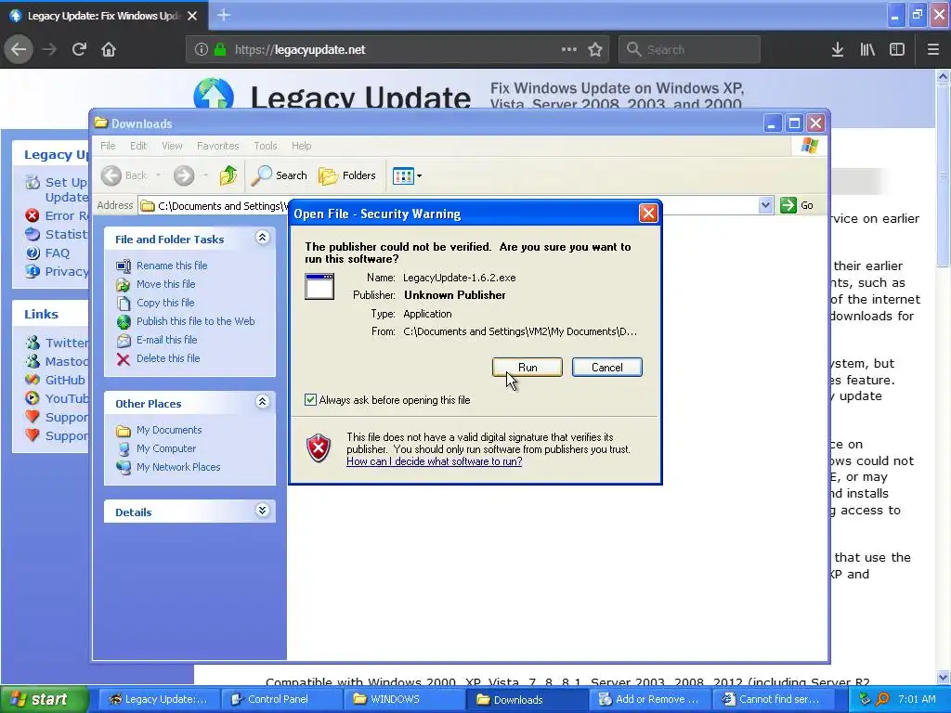Click Cancel in the Security Warning dialog
This screenshot has width=951, height=713.
pyautogui.click(x=606, y=367)
